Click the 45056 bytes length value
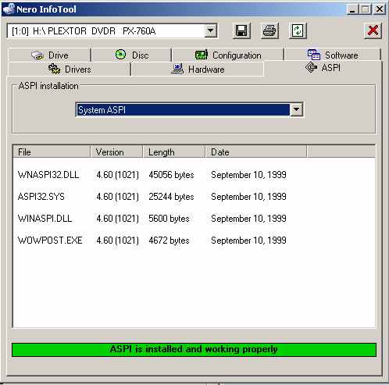Screen dimensions: 389x385 (171, 175)
